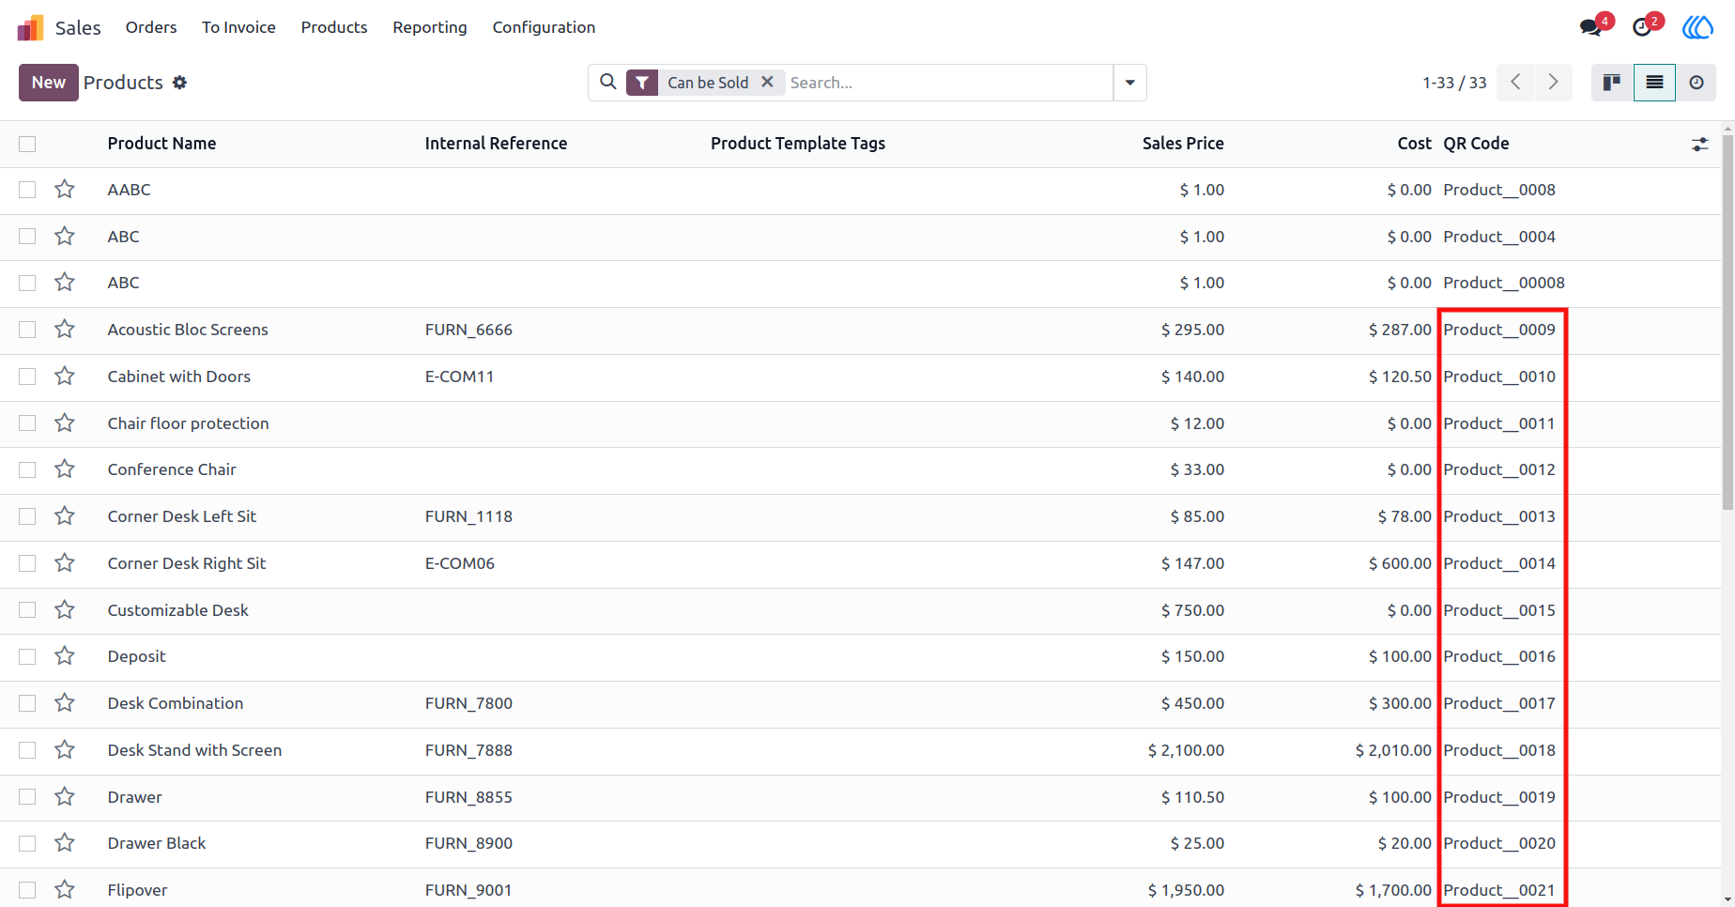Check the Cabinet with Doors checkbox
Image resolution: width=1735 pixels, height=907 pixels.
point(27,377)
